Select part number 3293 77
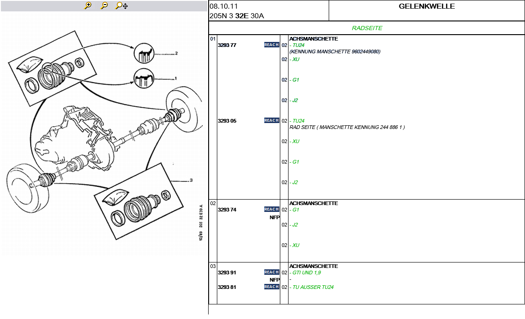The width and height of the screenshot is (525, 319). [227, 45]
